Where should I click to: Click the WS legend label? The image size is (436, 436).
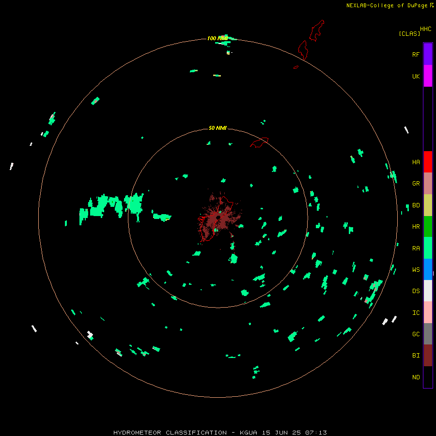pyautogui.click(x=416, y=269)
